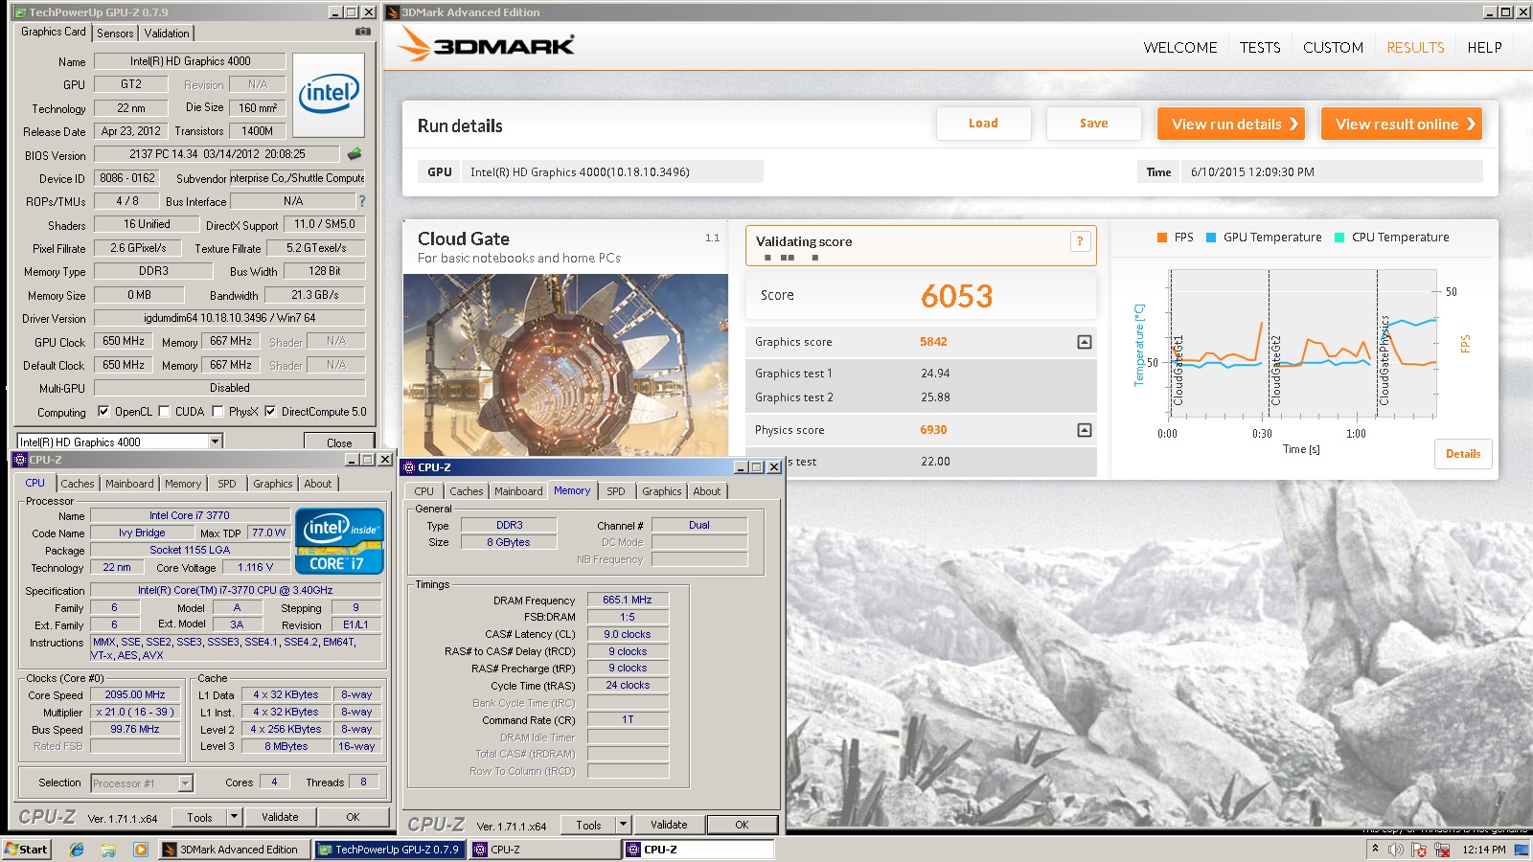Viewport: 1533px width, 862px height.
Task: Click the volume speaker tray icon
Action: click(1396, 850)
